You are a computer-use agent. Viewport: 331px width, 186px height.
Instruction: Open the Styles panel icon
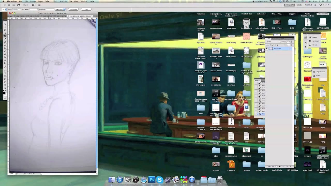click(310, 45)
